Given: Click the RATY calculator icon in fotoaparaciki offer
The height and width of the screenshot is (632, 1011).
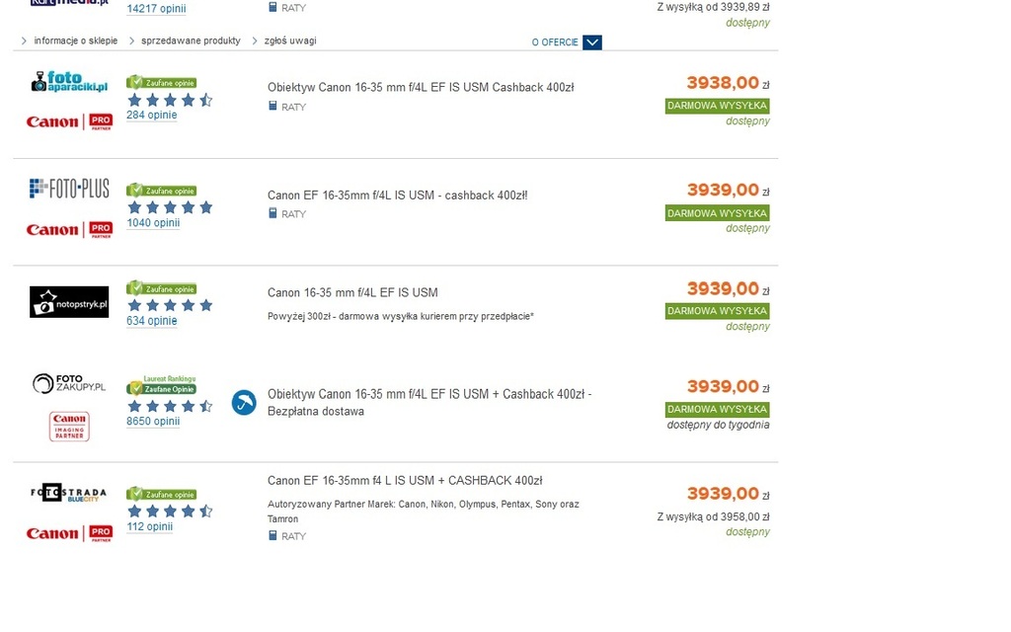Looking at the screenshot, I should (x=272, y=106).
